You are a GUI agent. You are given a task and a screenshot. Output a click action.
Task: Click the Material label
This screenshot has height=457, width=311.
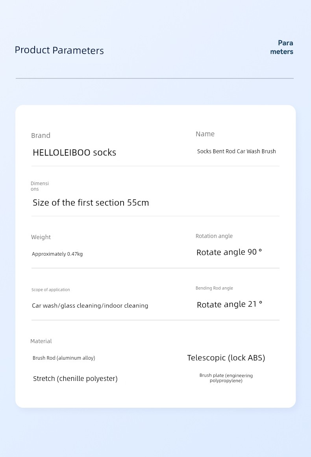pos(41,341)
